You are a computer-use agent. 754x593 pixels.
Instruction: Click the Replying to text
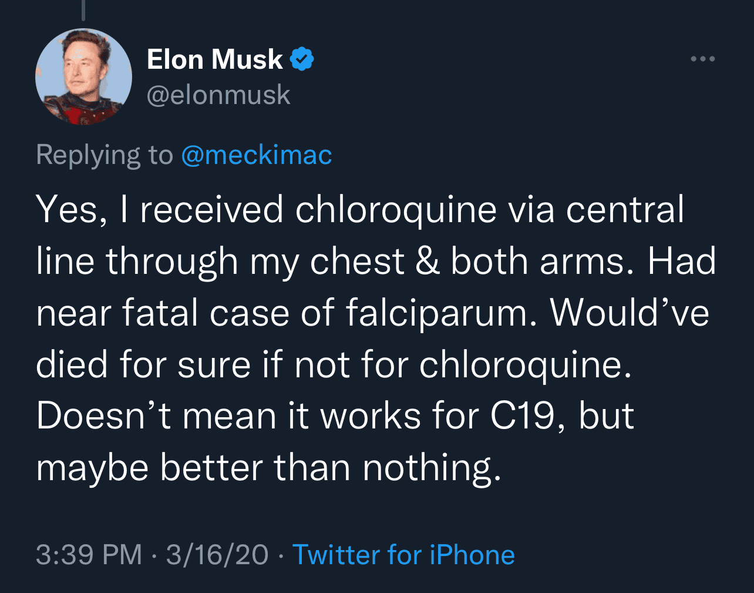point(106,155)
